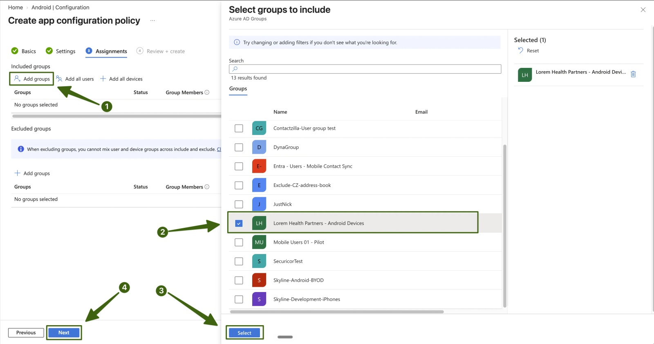Check the JustNick checkbox
This screenshot has width=654, height=344.
(239, 204)
